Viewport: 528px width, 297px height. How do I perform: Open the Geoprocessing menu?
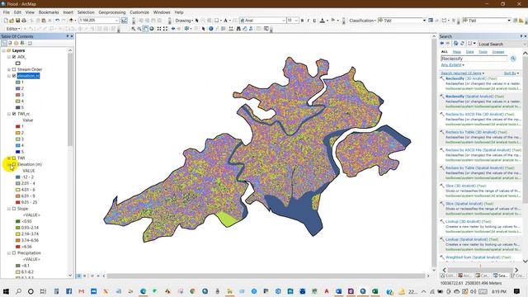(x=112, y=12)
